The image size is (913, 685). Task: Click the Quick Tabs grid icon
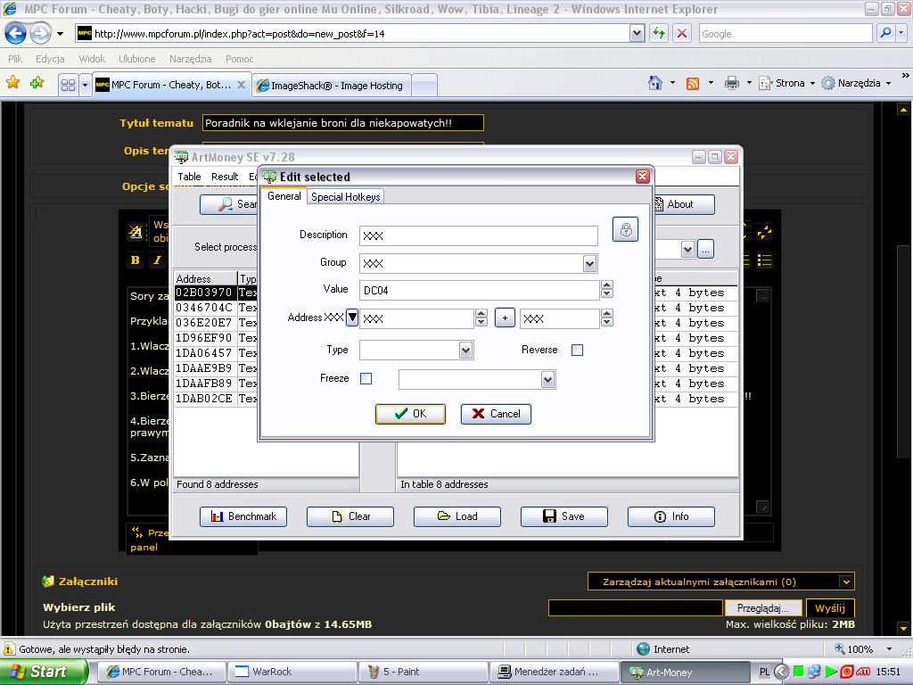click(x=68, y=85)
